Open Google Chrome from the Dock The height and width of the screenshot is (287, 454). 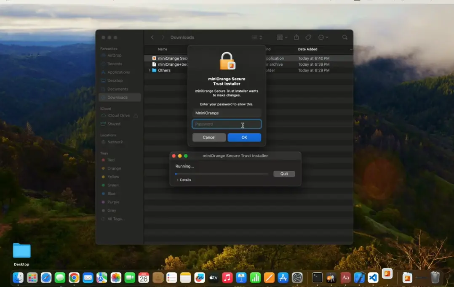tap(74, 278)
